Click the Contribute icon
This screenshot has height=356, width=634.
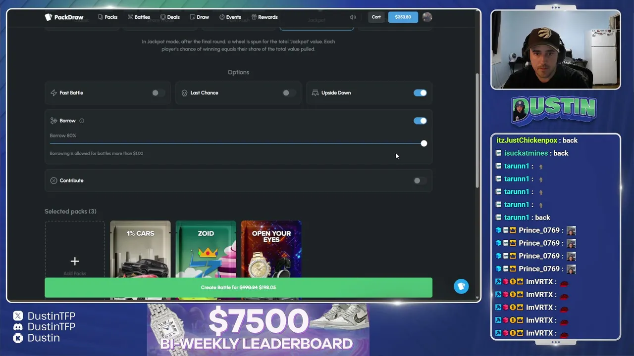click(53, 180)
